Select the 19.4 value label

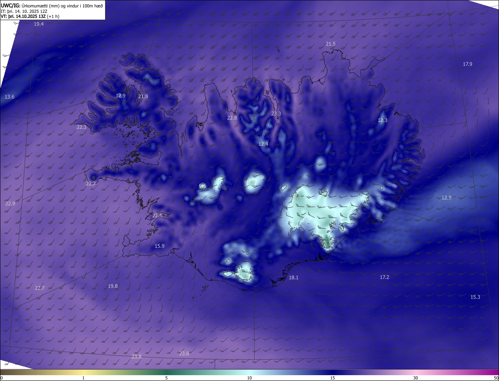(39, 24)
